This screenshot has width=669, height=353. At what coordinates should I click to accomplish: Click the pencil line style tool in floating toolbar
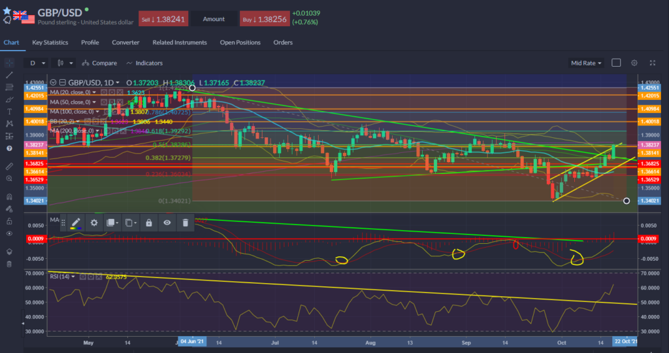click(x=75, y=223)
